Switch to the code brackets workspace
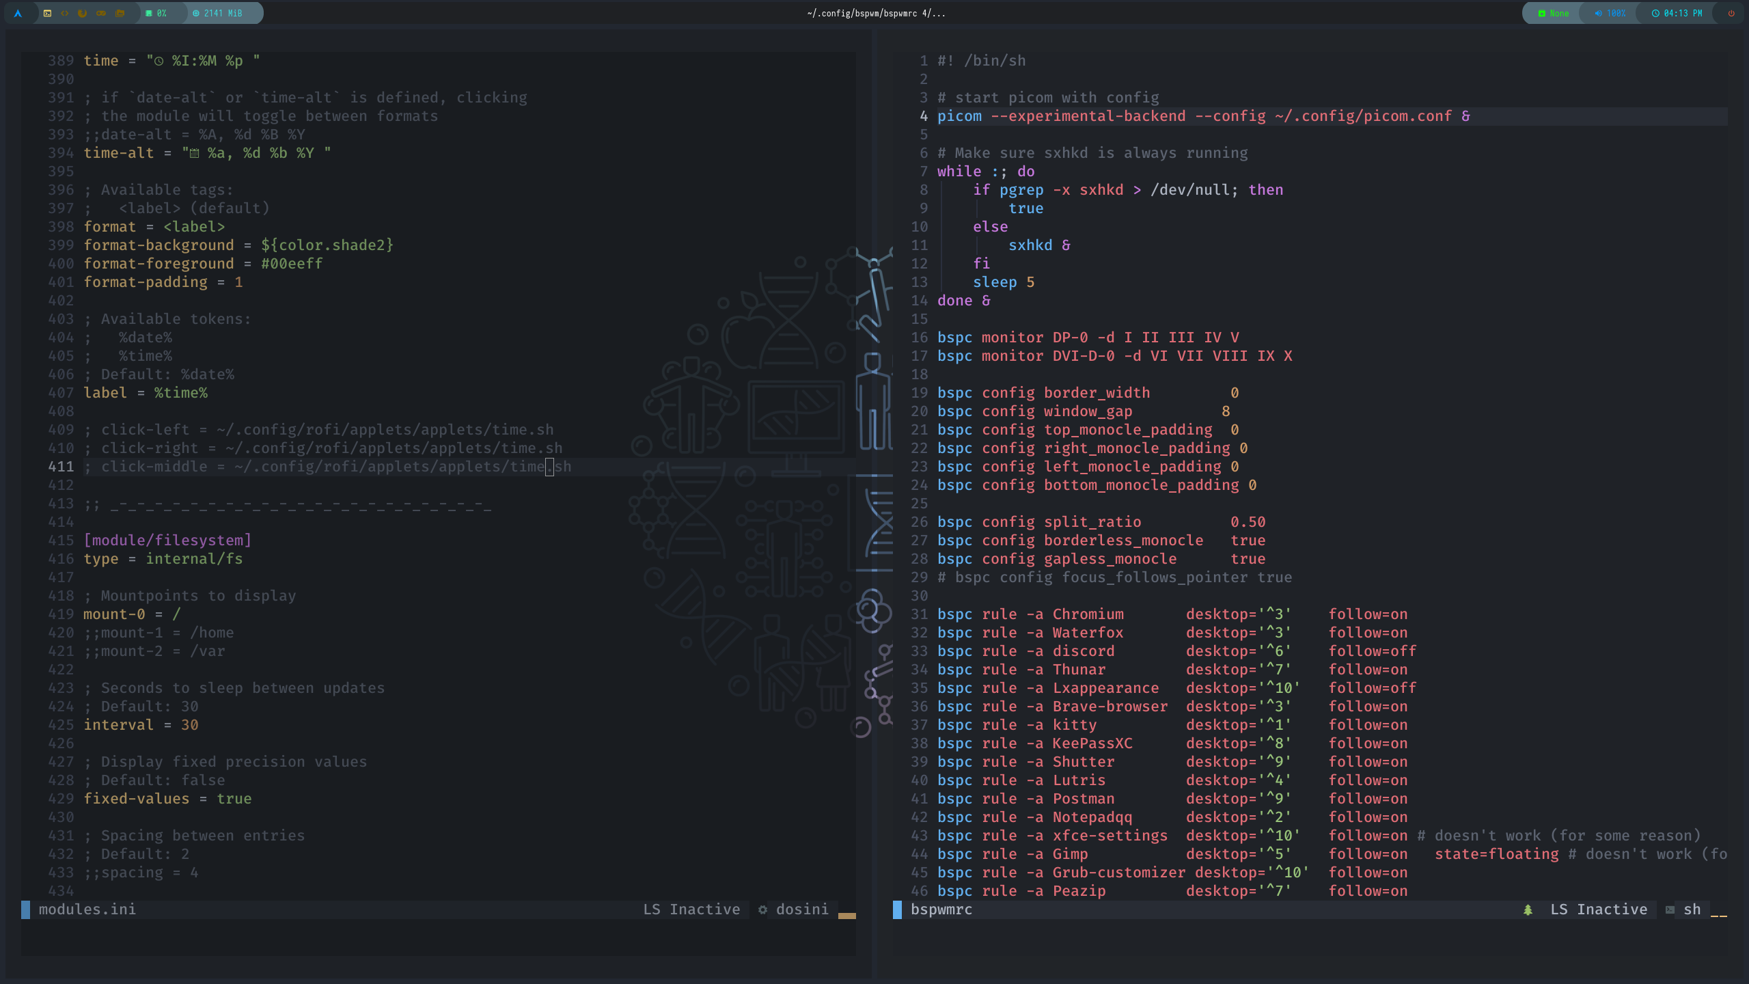Image resolution: width=1749 pixels, height=984 pixels. point(65,13)
